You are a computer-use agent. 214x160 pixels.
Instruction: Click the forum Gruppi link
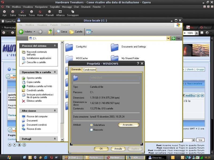coord(200,69)
